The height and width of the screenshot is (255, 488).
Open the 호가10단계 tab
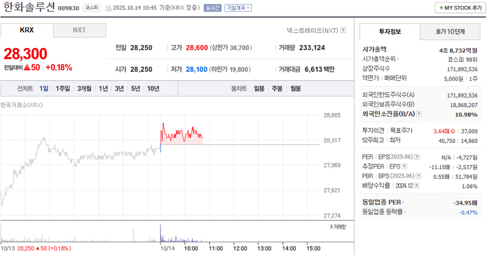click(x=450, y=31)
